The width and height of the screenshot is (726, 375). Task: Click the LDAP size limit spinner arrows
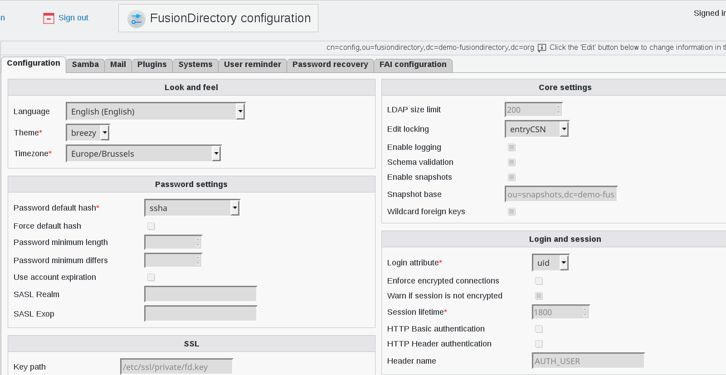tap(558, 110)
